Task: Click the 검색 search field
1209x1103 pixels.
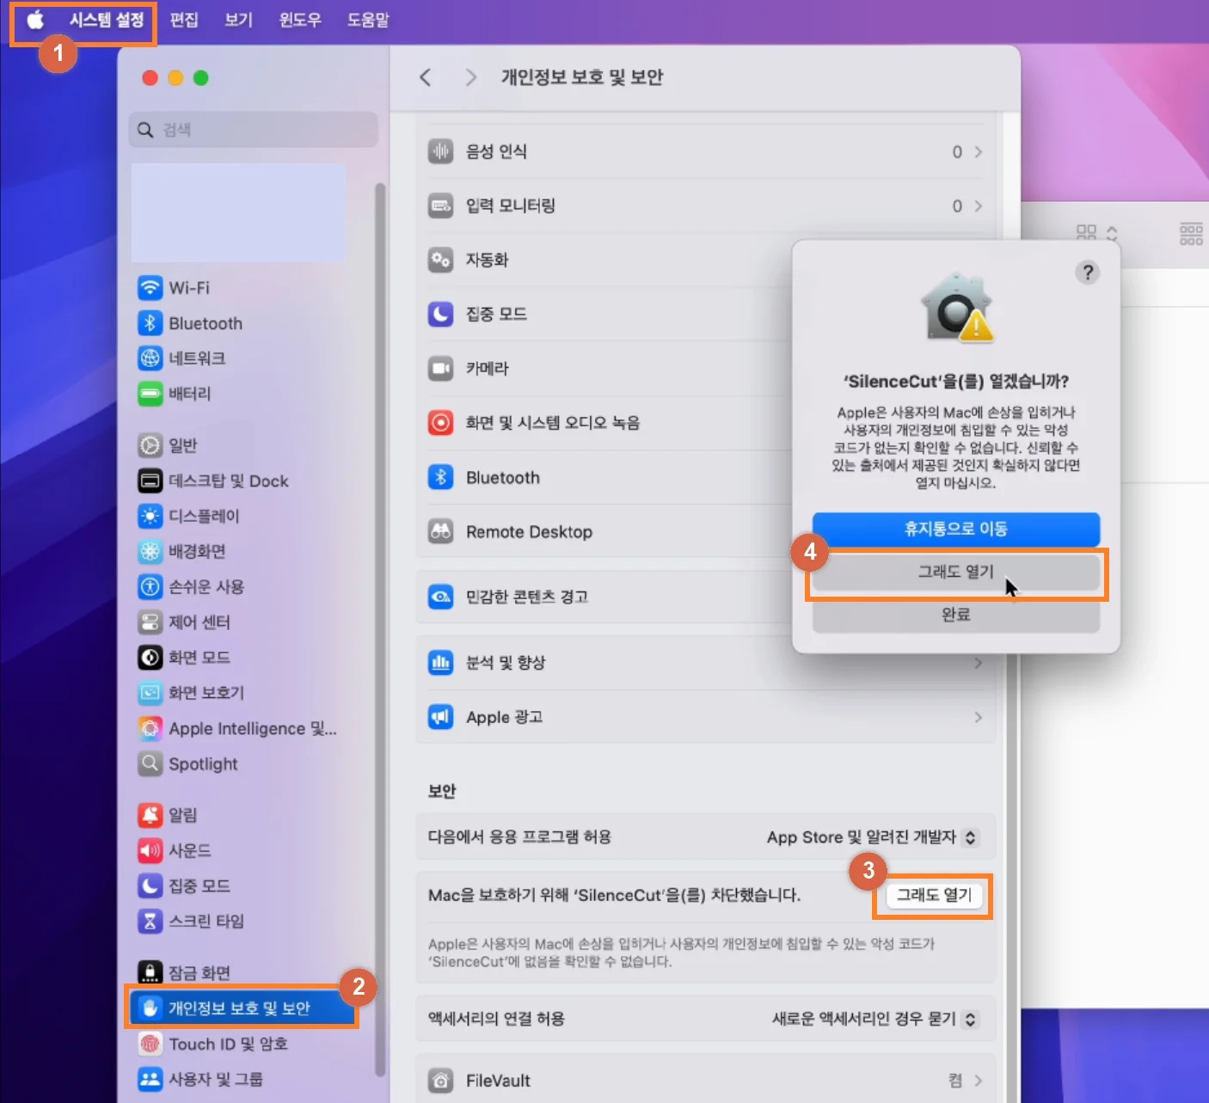Action: (254, 130)
